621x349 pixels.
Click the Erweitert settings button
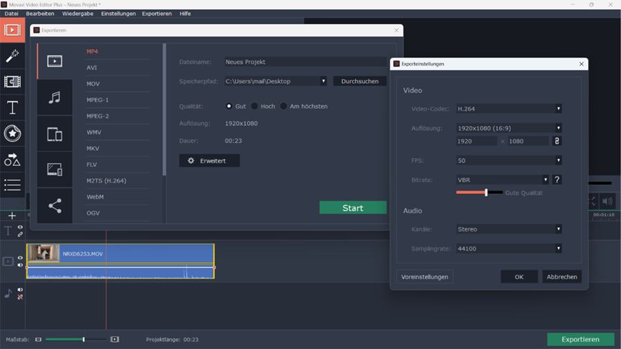209,161
